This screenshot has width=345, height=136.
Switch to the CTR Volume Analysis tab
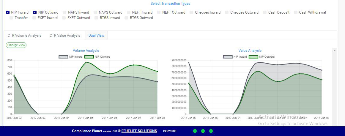click(x=24, y=35)
